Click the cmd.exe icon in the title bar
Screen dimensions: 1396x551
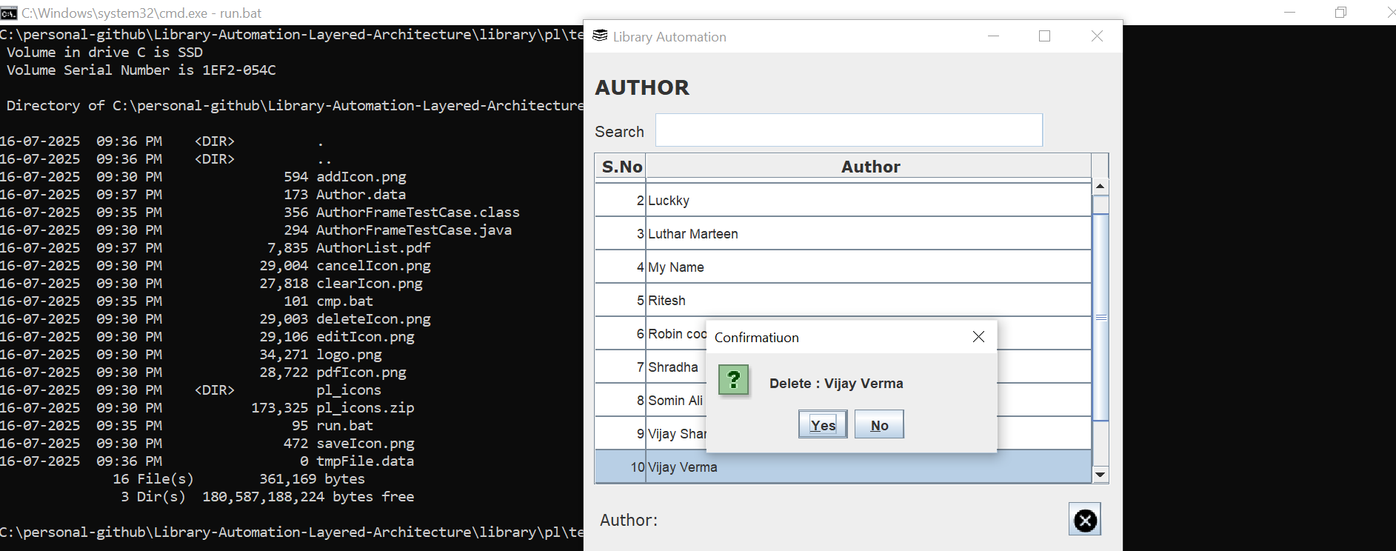click(9, 13)
